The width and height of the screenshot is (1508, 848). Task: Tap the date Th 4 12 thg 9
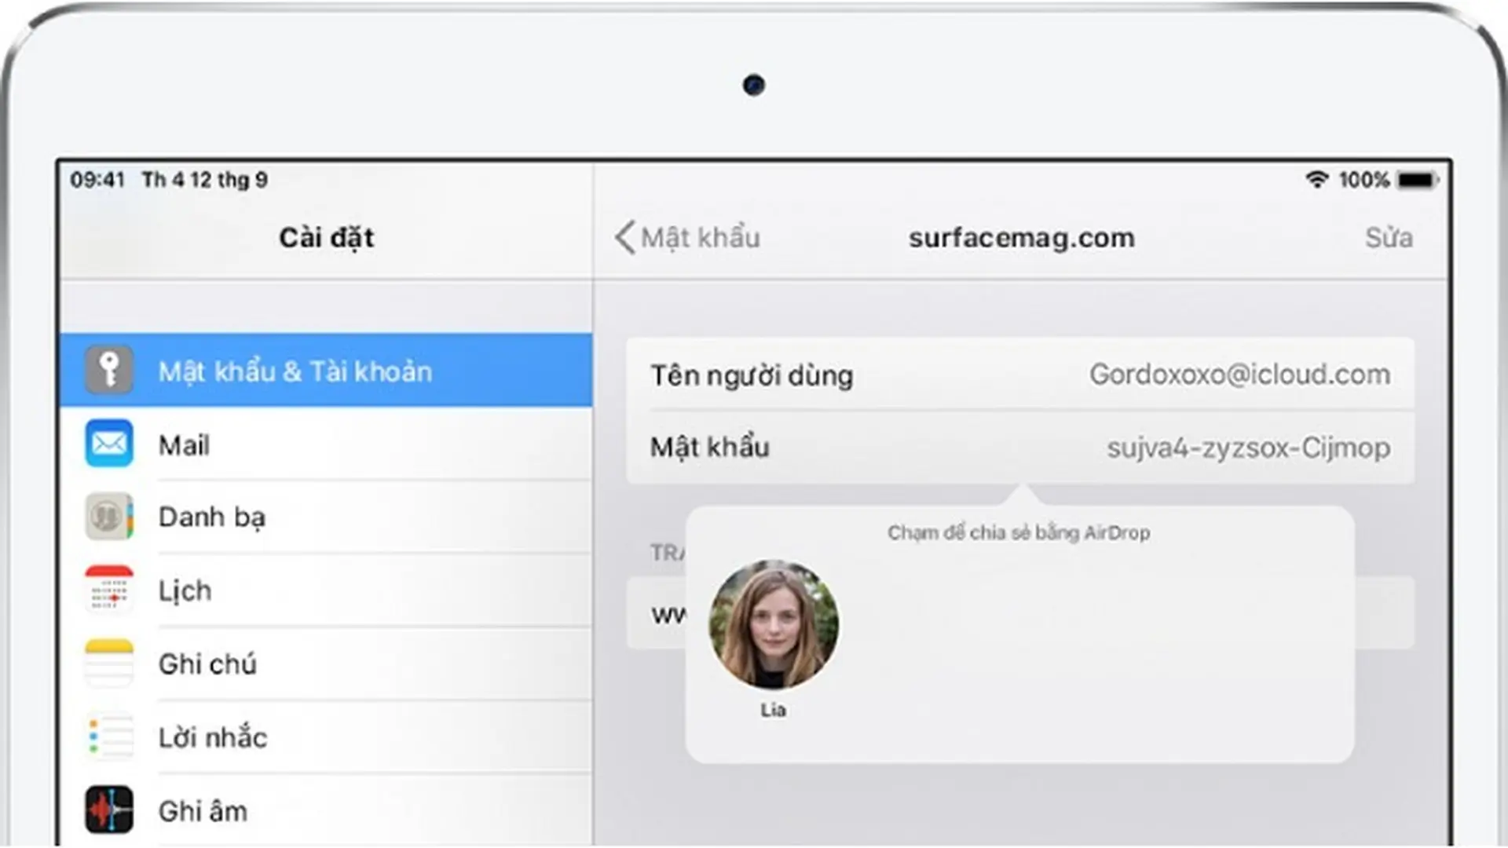point(205,180)
